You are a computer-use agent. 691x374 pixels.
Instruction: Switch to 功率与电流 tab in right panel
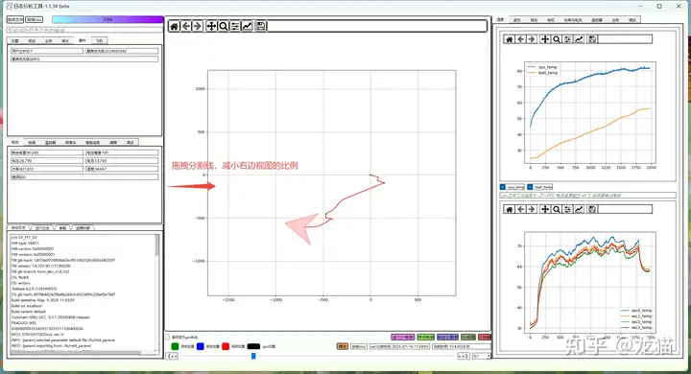pyautogui.click(x=573, y=20)
